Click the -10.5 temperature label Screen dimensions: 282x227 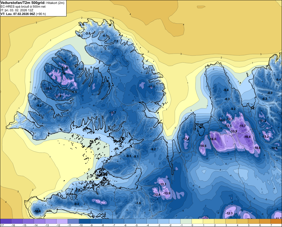pyautogui.click(x=274, y=148)
